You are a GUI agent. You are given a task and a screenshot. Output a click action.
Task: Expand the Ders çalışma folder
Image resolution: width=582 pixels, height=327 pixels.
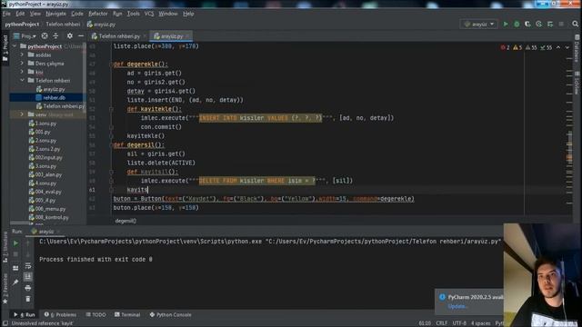[x=22, y=64]
